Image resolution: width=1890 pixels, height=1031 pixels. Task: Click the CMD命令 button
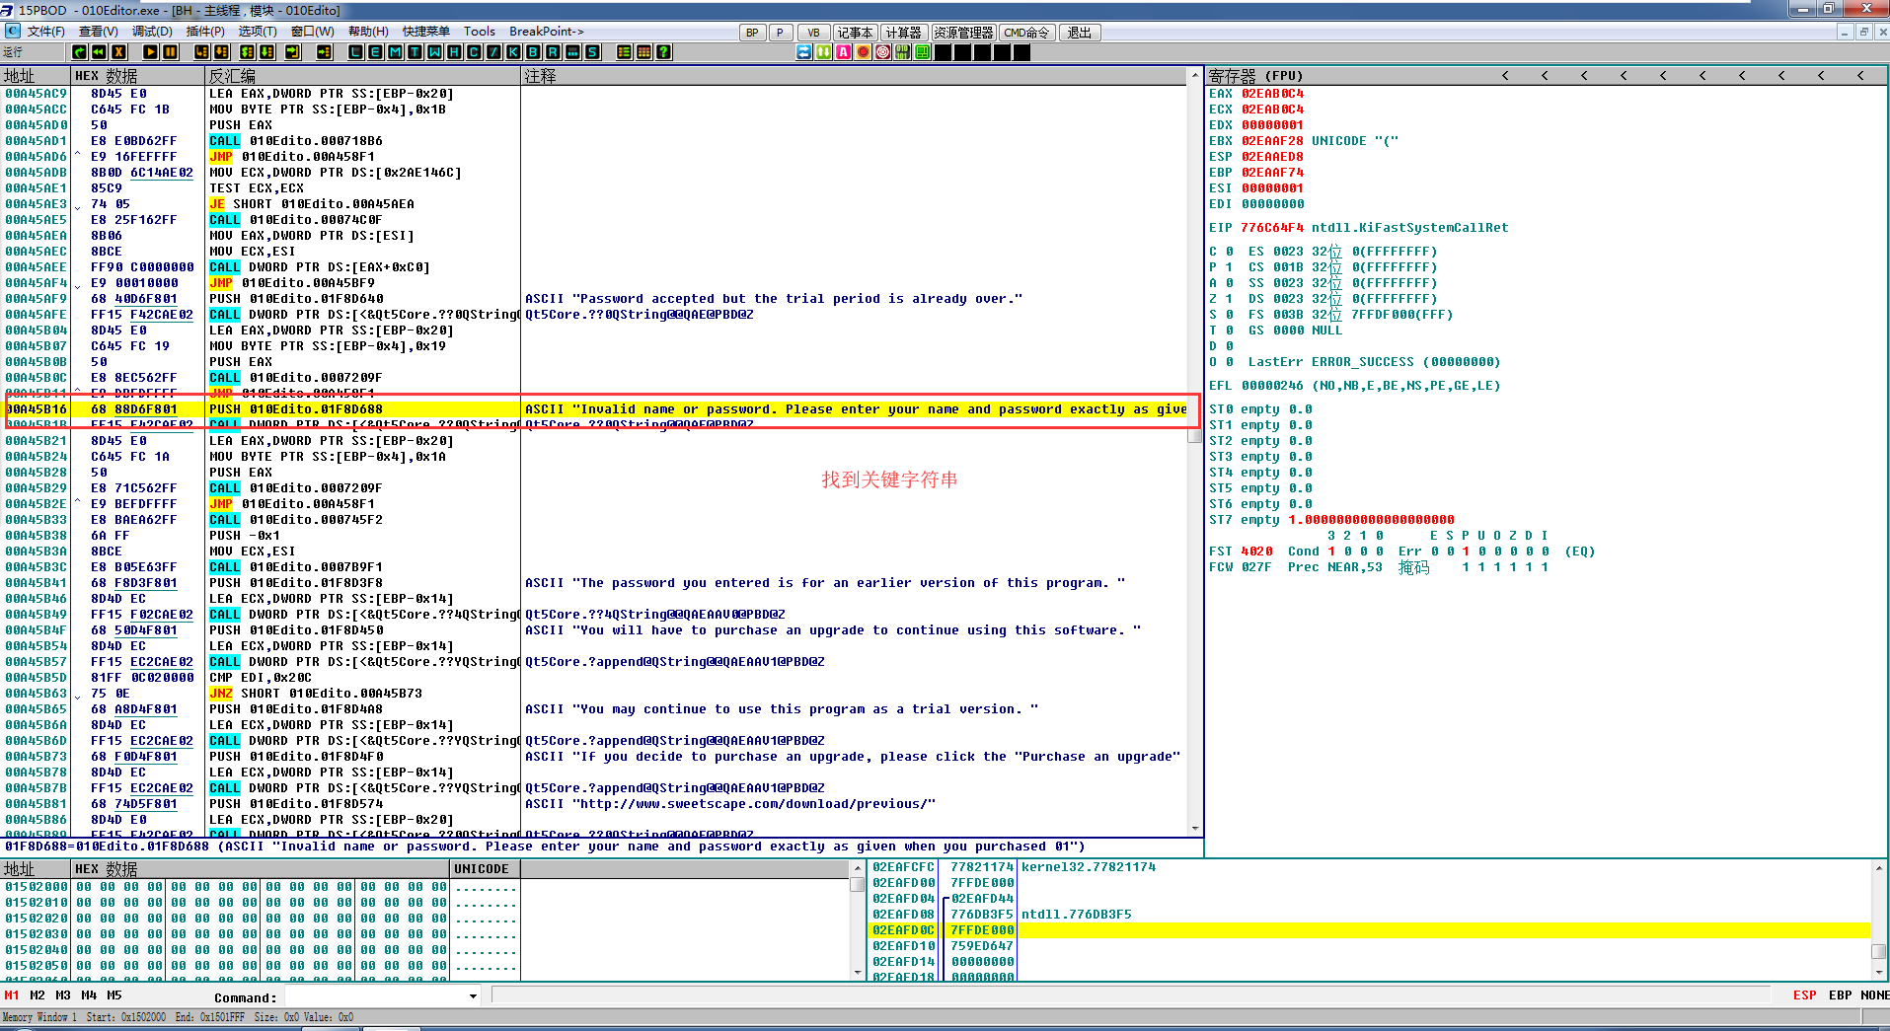tap(1026, 33)
